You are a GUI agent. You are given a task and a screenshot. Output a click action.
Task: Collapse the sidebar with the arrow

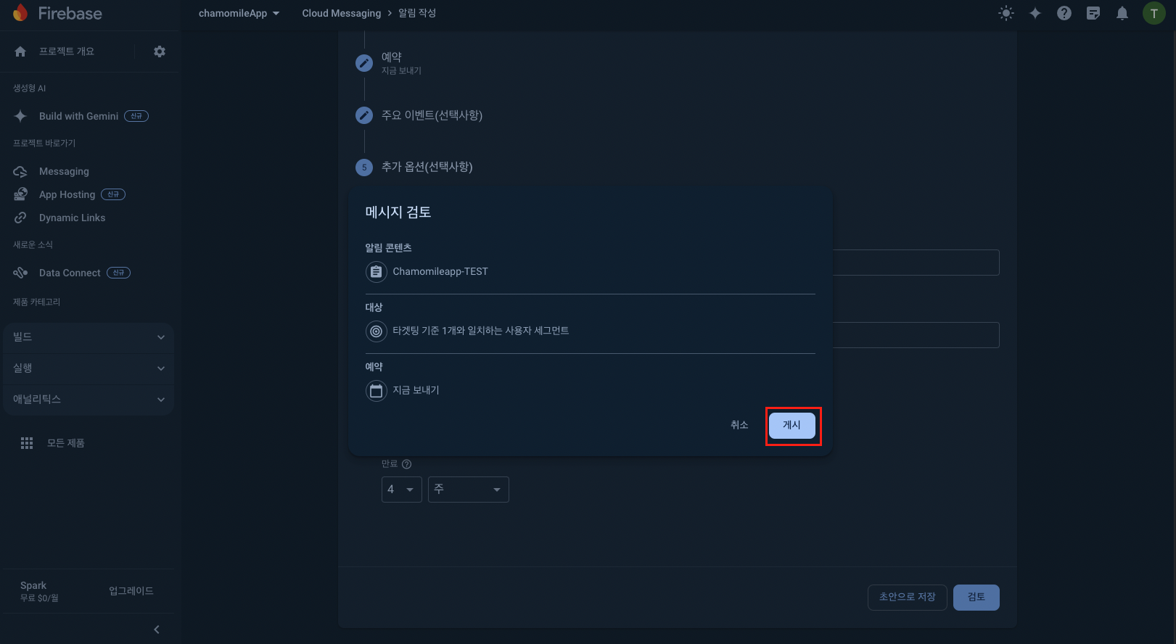click(x=157, y=629)
